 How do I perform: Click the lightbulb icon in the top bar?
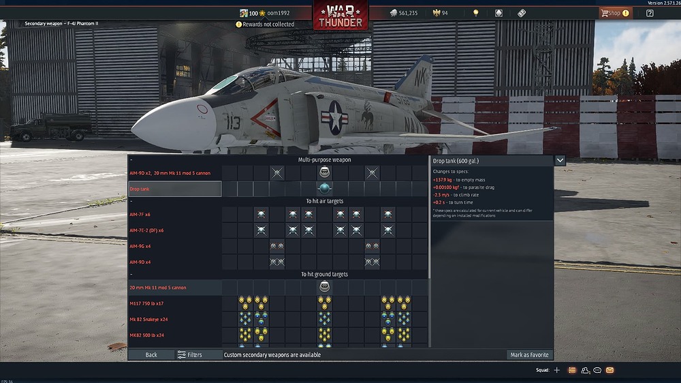coord(476,13)
